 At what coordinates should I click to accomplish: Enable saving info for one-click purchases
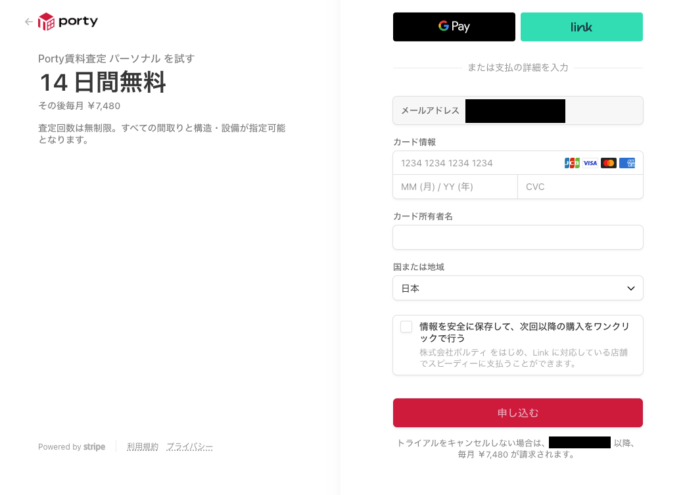(x=406, y=327)
